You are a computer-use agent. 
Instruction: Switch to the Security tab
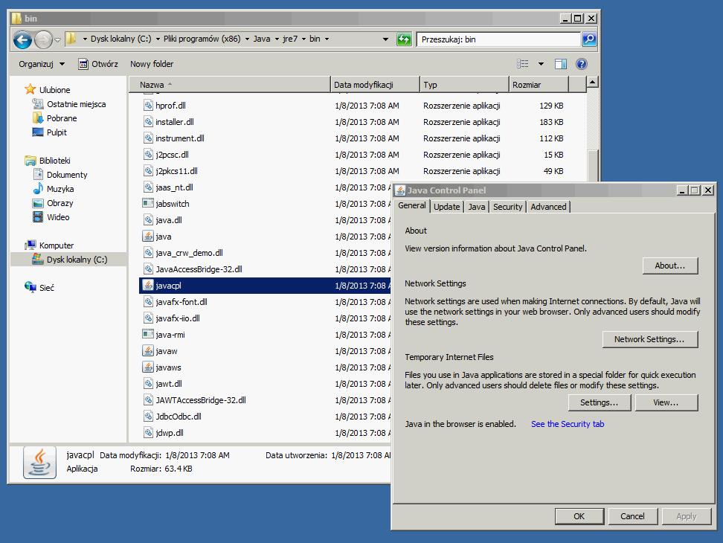pyautogui.click(x=507, y=207)
